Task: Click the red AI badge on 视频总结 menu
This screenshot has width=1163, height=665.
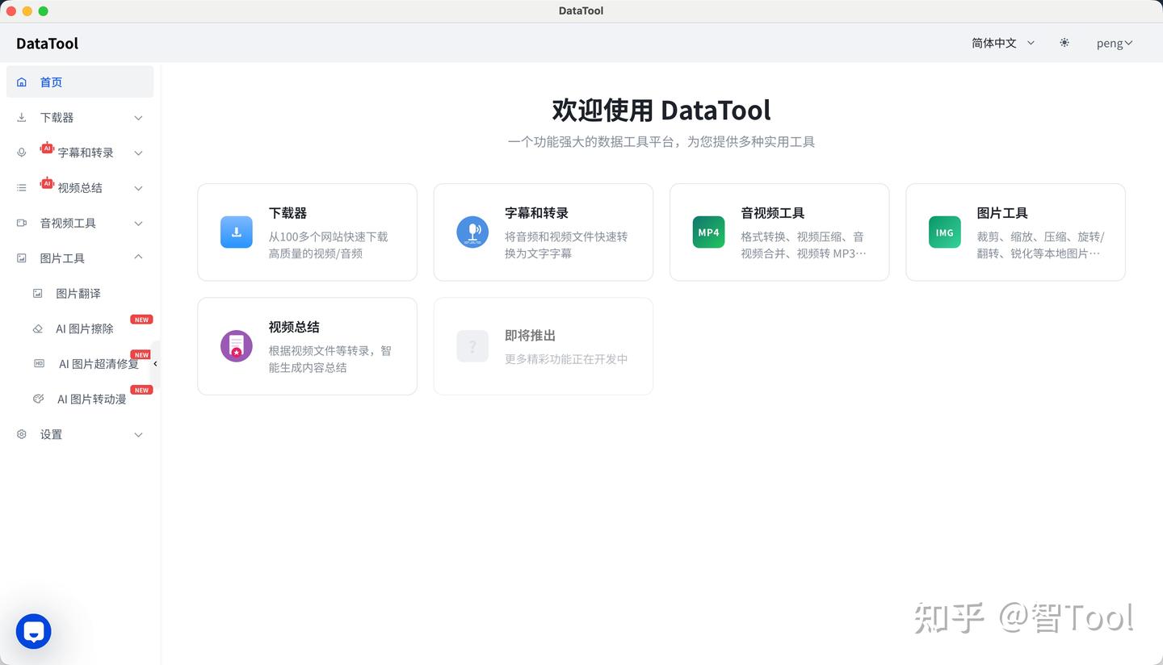Action: pos(47,183)
